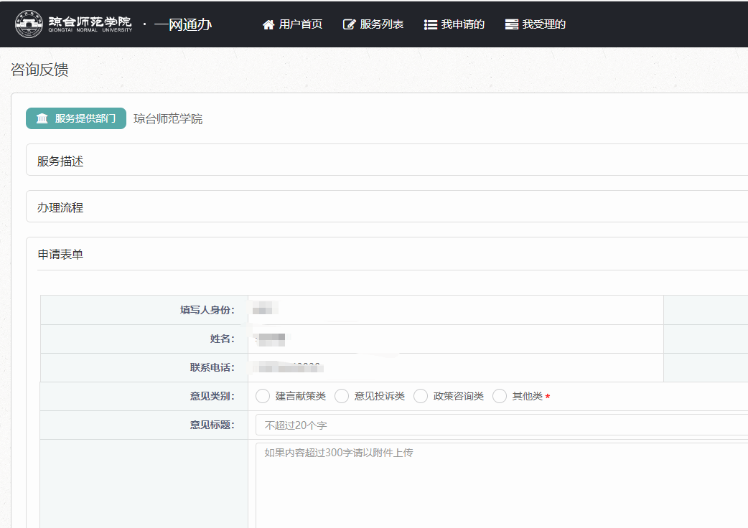Image resolution: width=748 pixels, height=528 pixels.
Task: Open the 用户首页 menu item
Action: pos(300,24)
